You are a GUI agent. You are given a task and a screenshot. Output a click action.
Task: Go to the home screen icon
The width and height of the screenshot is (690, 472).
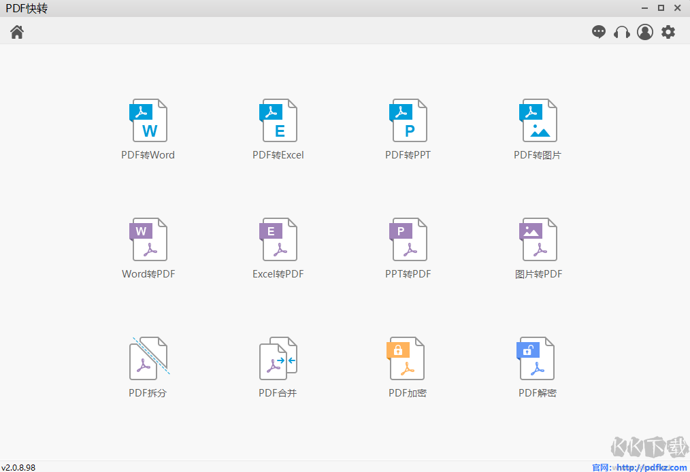(17, 32)
